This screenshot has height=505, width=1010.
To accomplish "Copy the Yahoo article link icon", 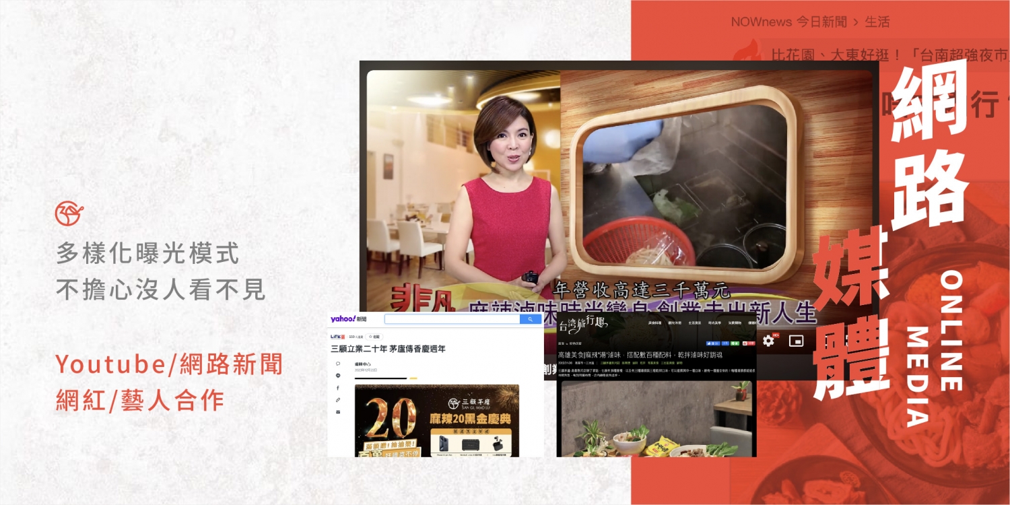I will (x=338, y=400).
